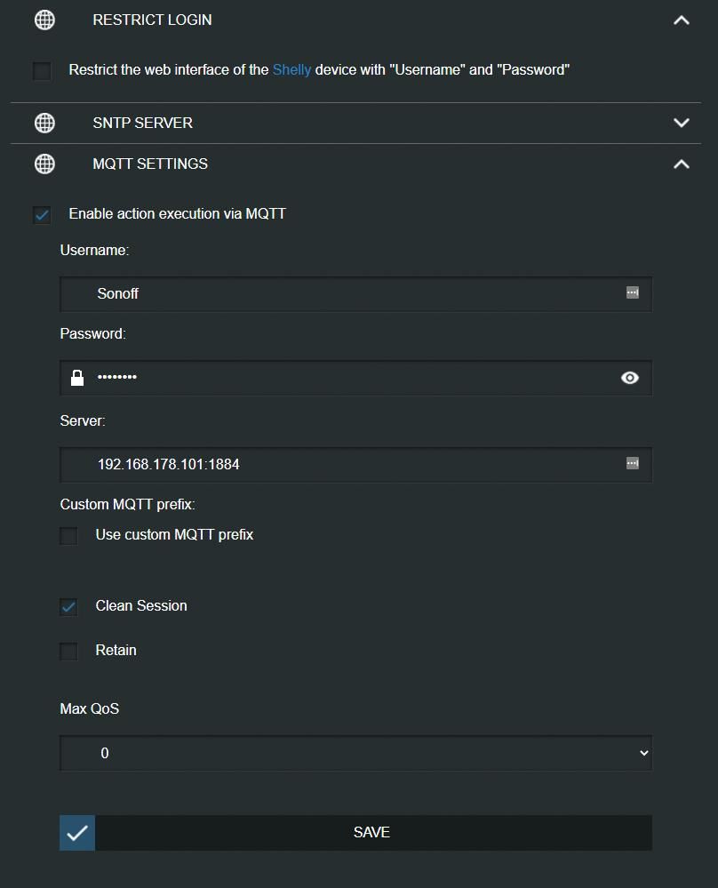Click the globe icon beside MQTT Settings
Screen dimensions: 718x888
click(x=44, y=164)
